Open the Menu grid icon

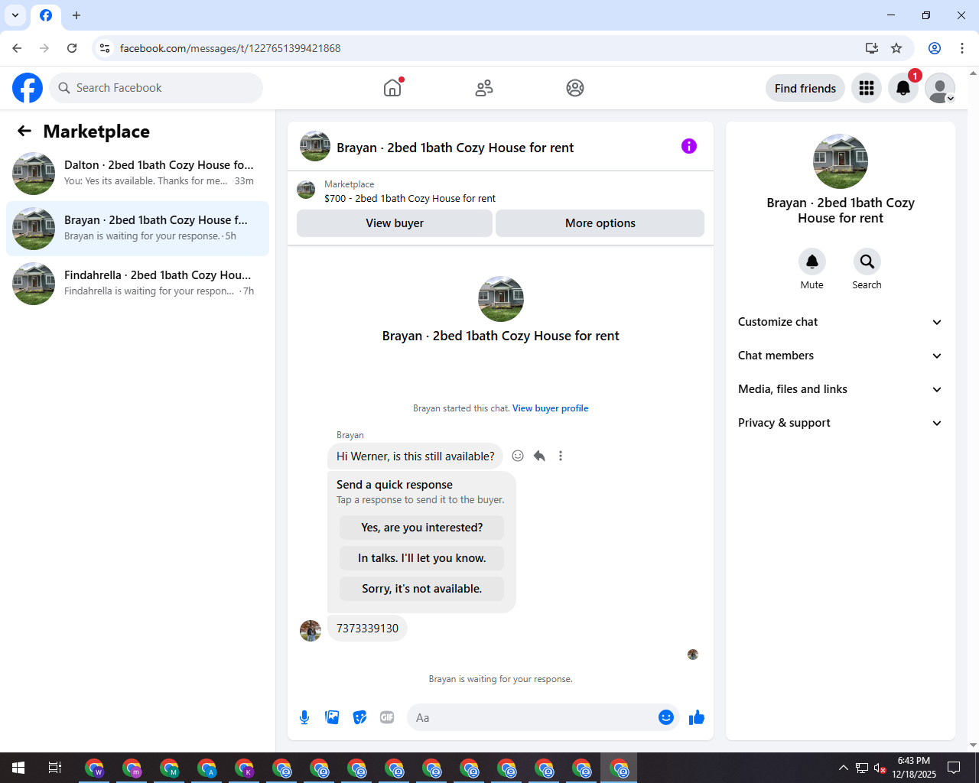pos(867,88)
